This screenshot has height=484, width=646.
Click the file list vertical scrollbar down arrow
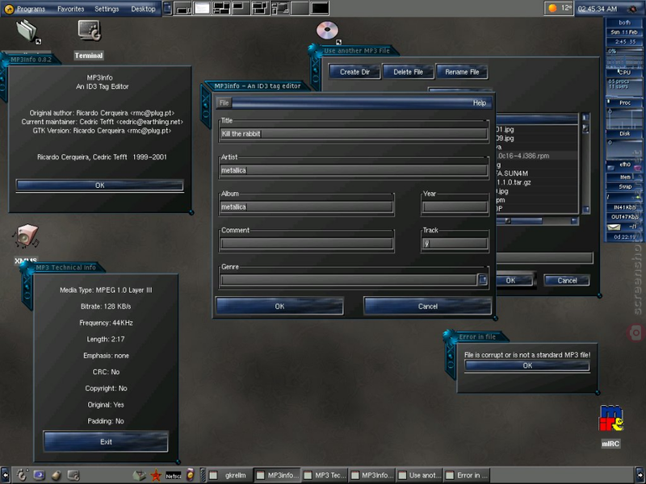click(x=585, y=210)
